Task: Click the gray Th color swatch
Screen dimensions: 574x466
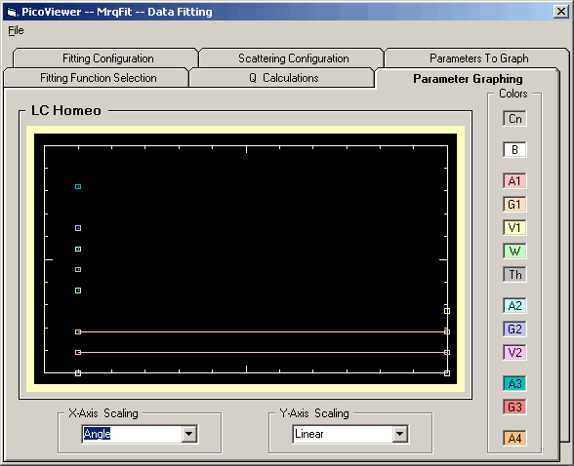Action: [514, 275]
